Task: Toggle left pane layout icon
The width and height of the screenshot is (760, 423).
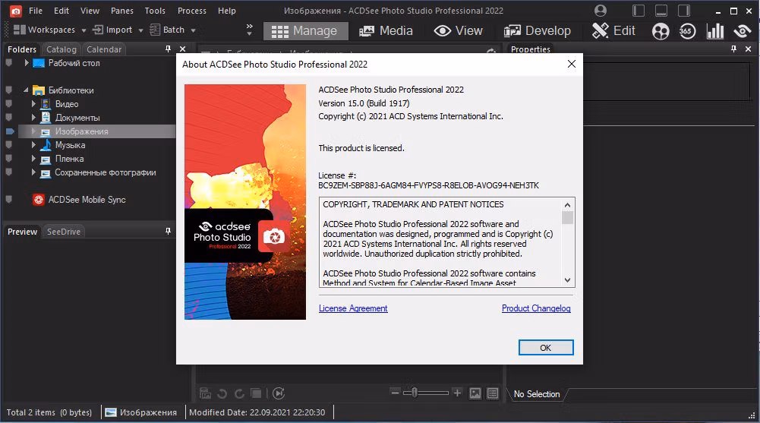Action: [639, 11]
